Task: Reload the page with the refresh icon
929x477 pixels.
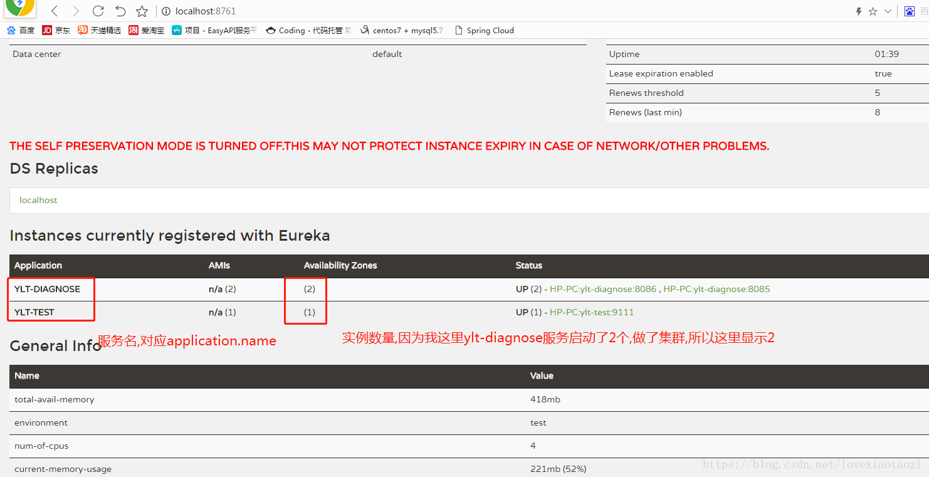Action: 98,11
